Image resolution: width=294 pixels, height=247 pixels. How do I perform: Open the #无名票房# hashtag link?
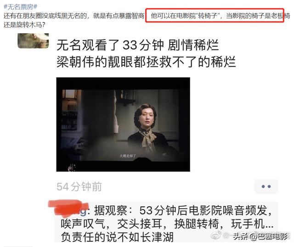(20, 7)
